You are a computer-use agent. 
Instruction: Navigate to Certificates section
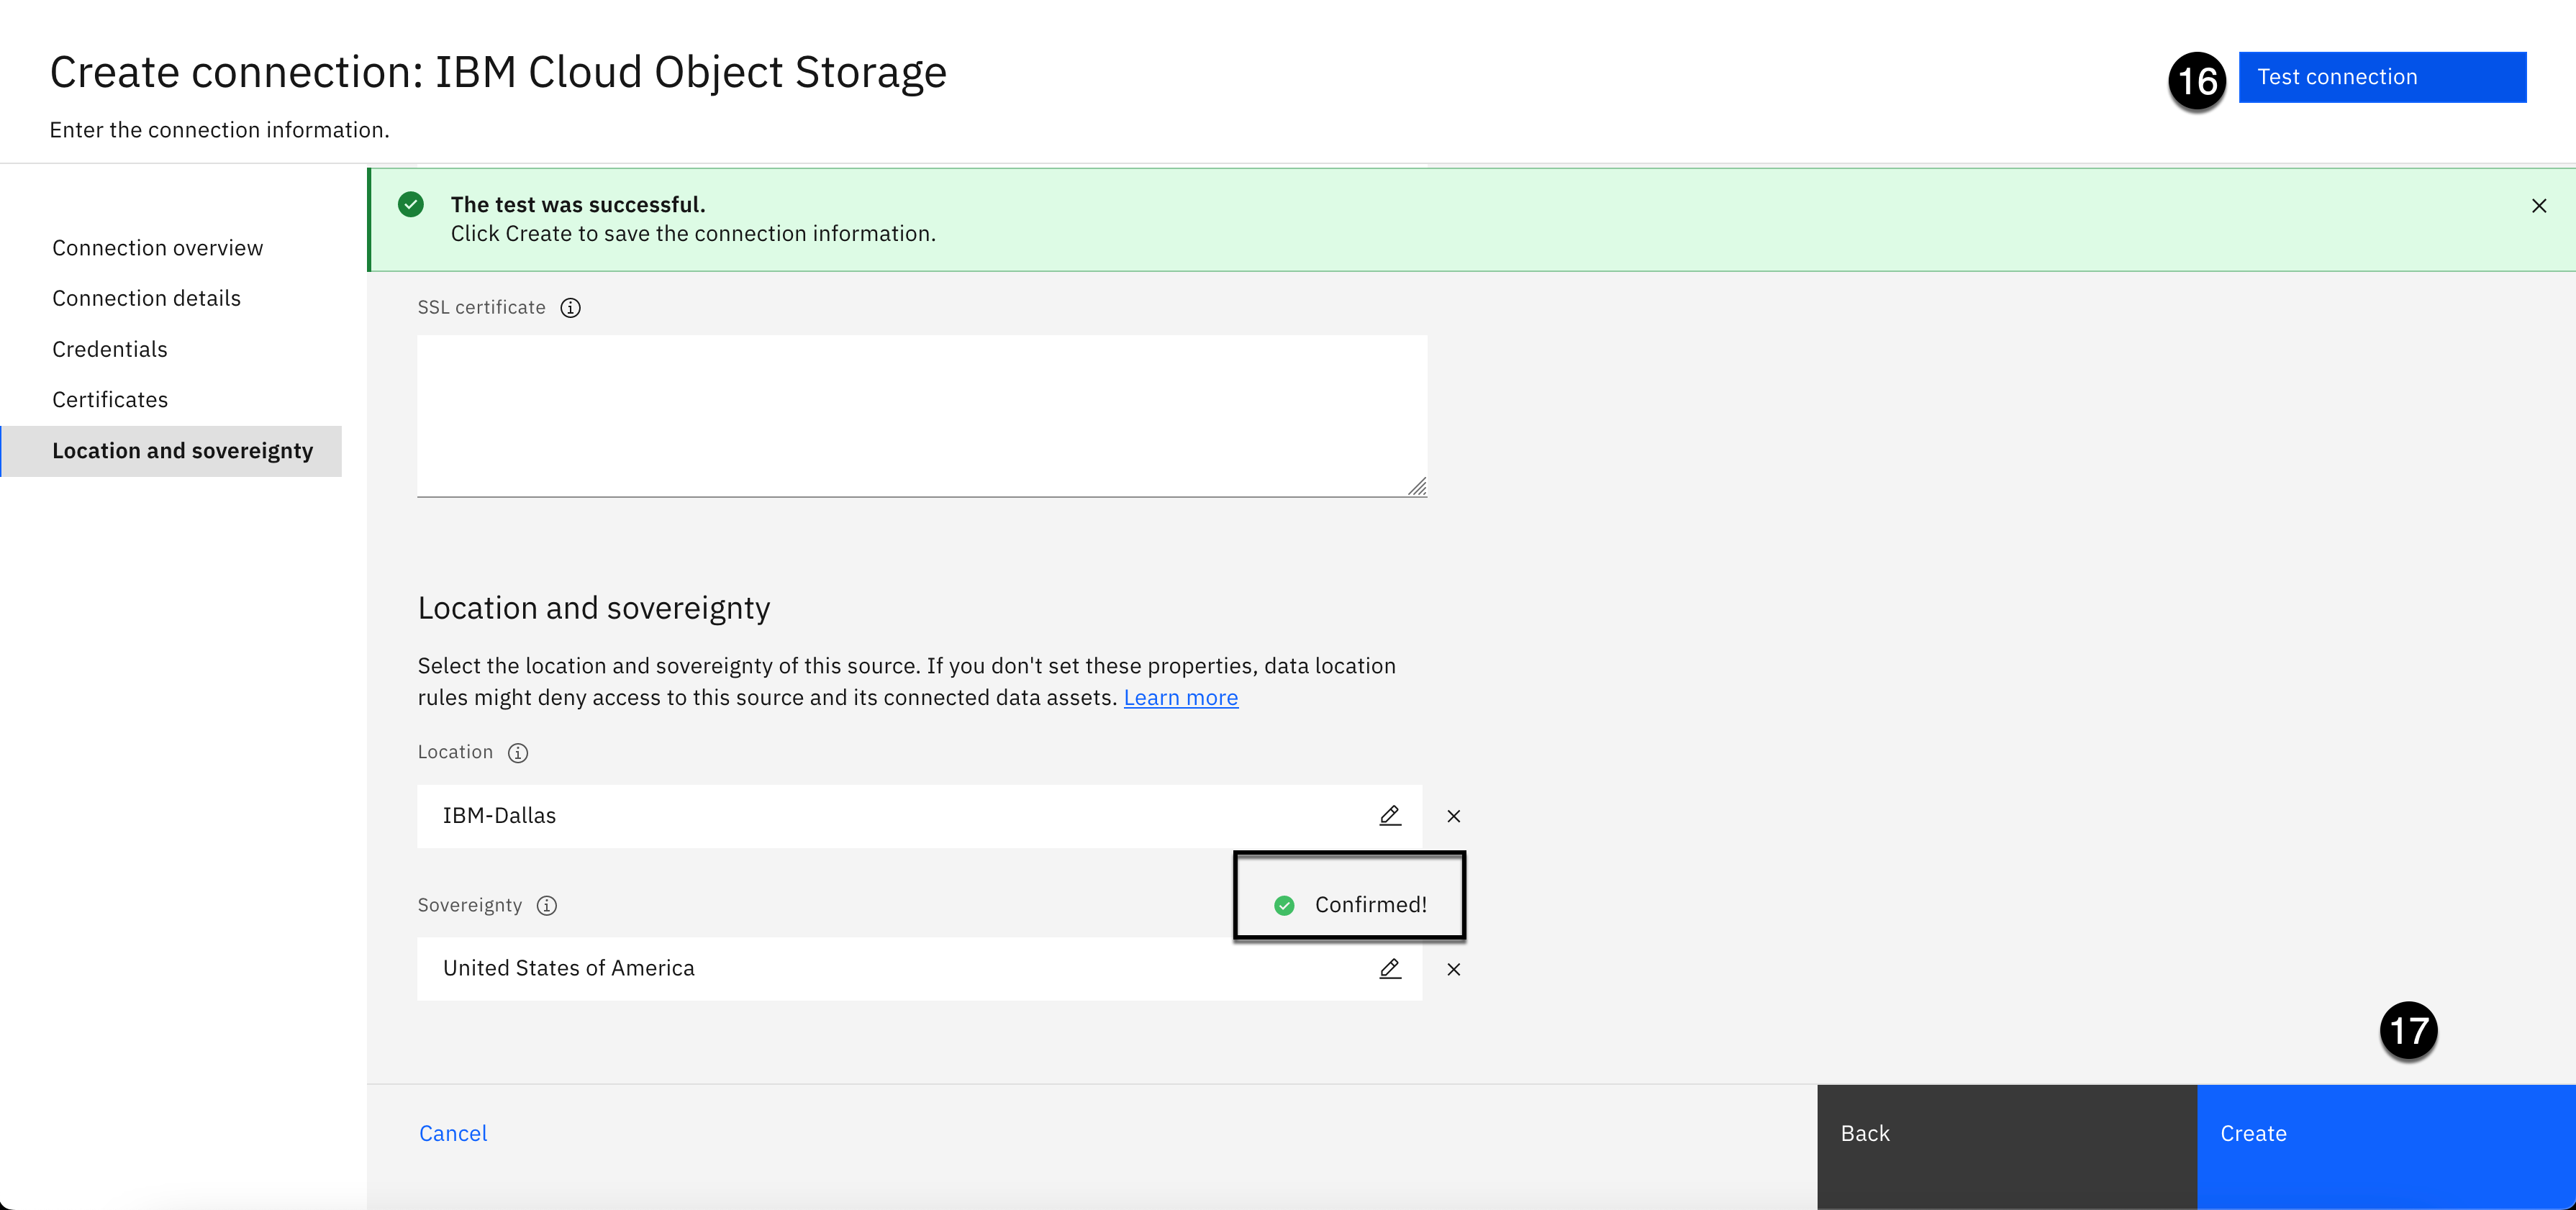pyautogui.click(x=110, y=400)
